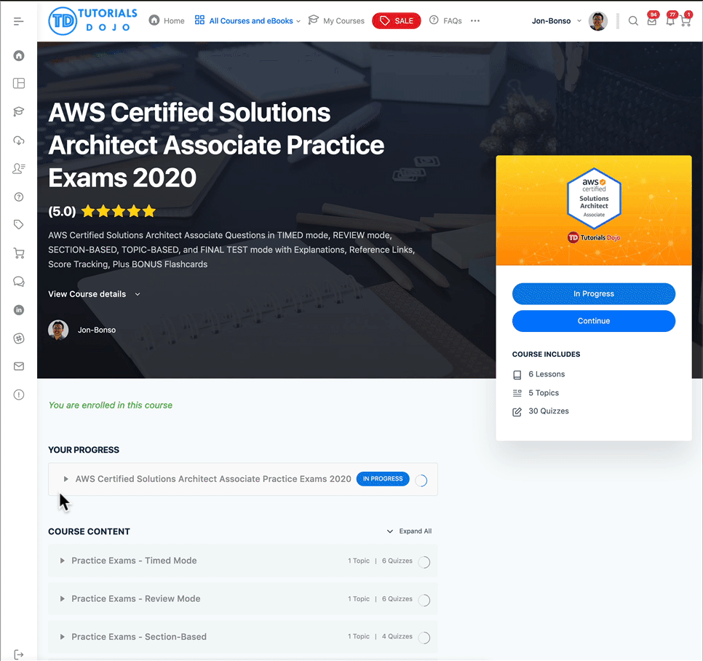Viewport: 703px width, 661px height.
Task: Open the shopping cart icon in top bar
Action: (x=685, y=21)
